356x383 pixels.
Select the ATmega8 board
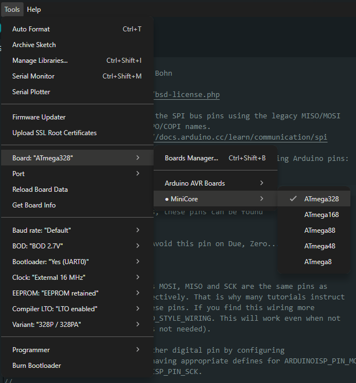coord(314,262)
